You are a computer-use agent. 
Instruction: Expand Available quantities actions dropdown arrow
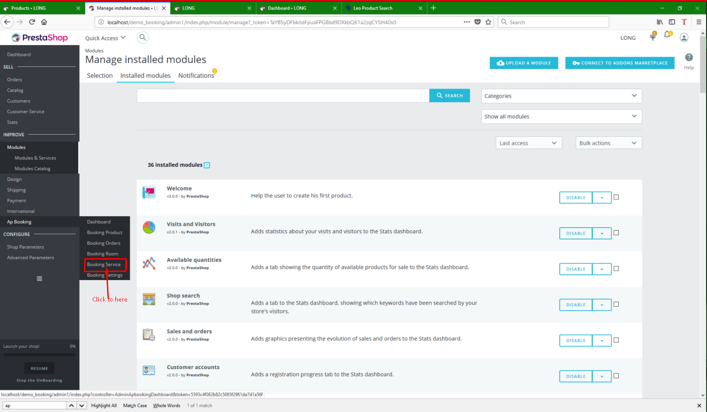click(602, 269)
